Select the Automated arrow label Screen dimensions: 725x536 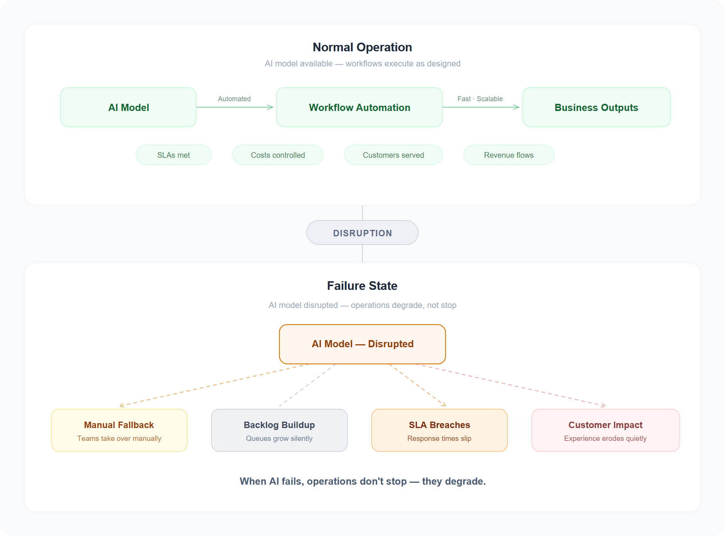234,99
